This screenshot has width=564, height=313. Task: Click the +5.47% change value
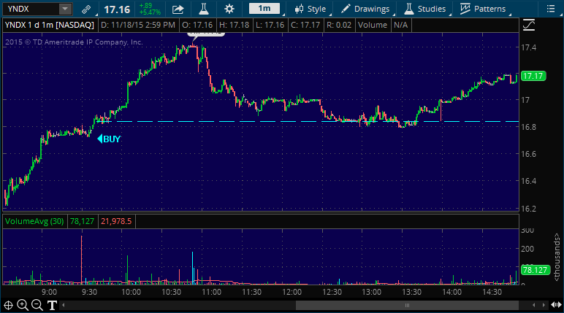pos(150,12)
